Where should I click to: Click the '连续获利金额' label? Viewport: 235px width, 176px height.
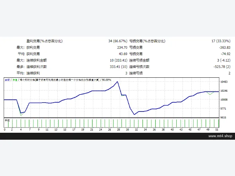(x=37, y=60)
